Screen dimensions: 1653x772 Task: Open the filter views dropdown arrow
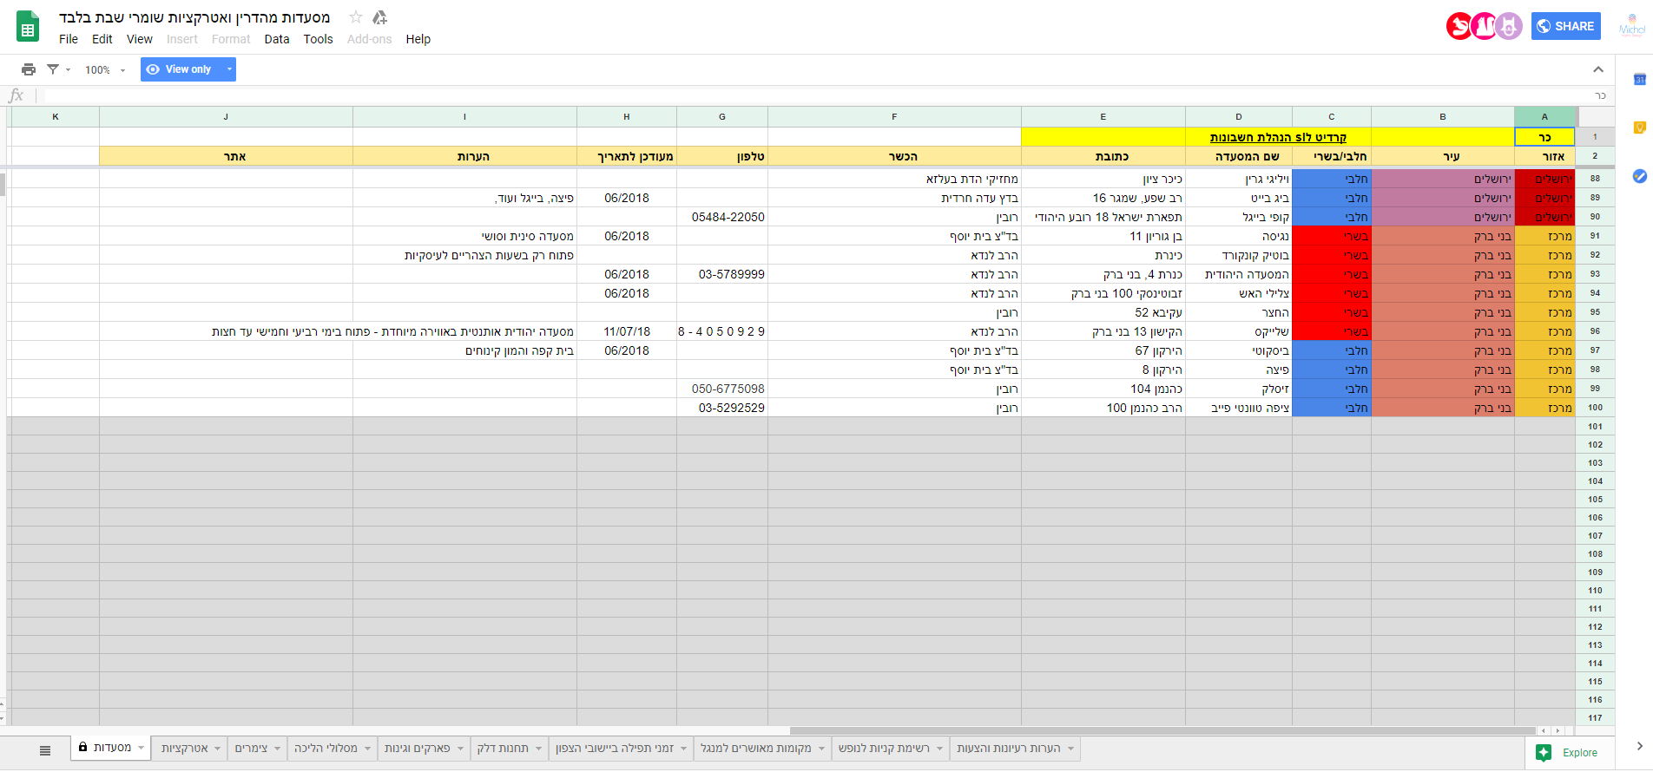68,69
